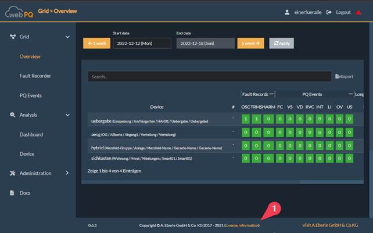Click the Administration tools icon
Screen dimensions: 373x233
click(13, 173)
